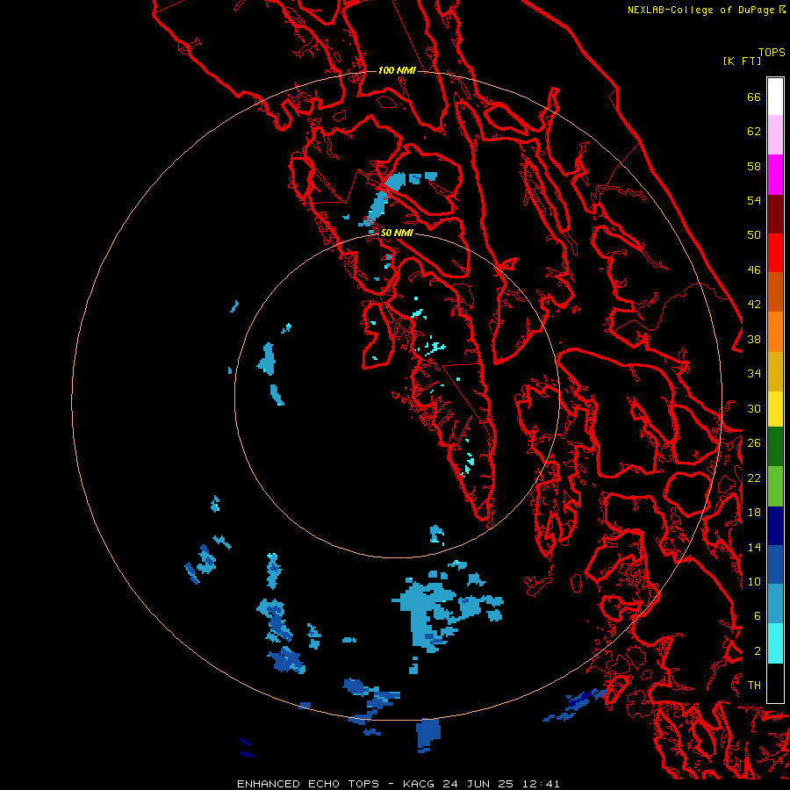Click the "50 NMI" range ring label
The width and height of the screenshot is (790, 790).
[397, 233]
